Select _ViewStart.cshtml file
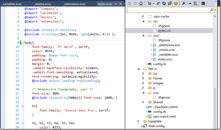Screen dimensions: 221x130 pos(165,107)
